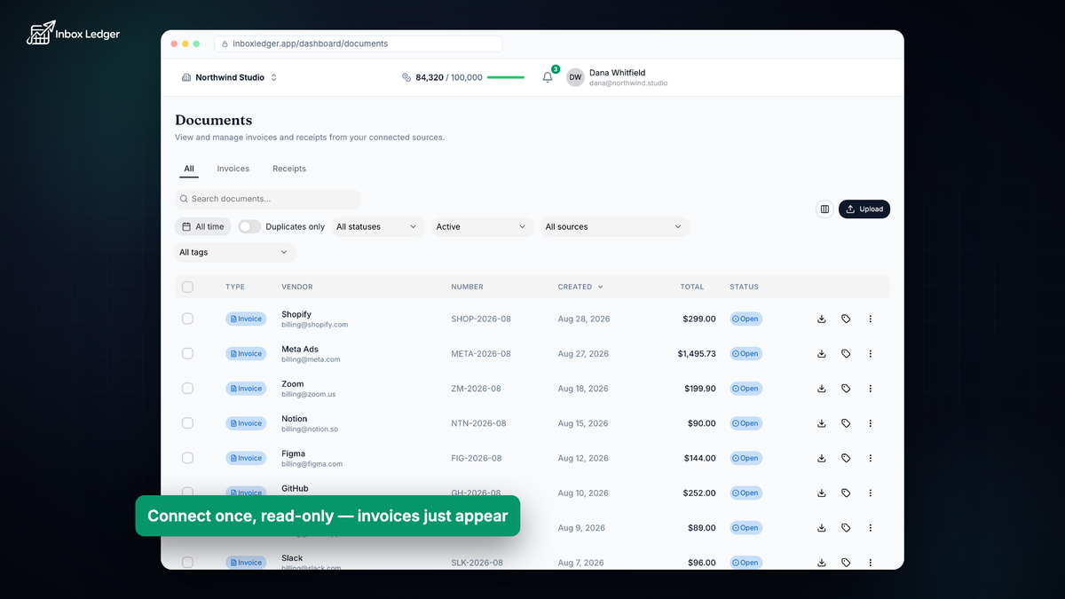Open the All statuses dropdown
1065x599 pixels.
click(377, 226)
